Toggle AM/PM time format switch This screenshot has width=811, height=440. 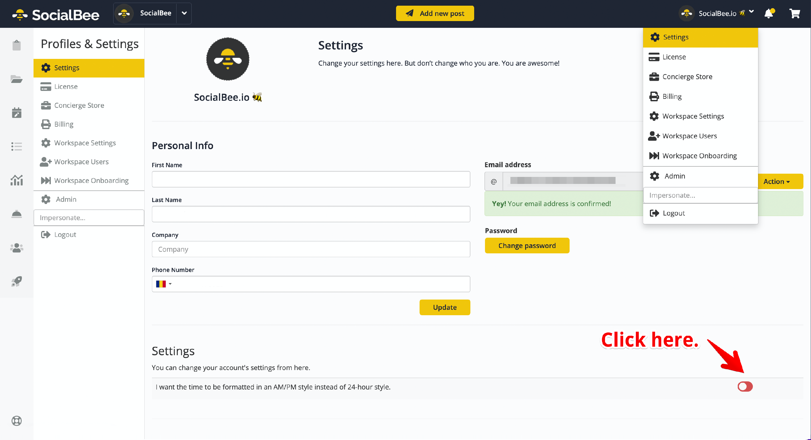745,387
